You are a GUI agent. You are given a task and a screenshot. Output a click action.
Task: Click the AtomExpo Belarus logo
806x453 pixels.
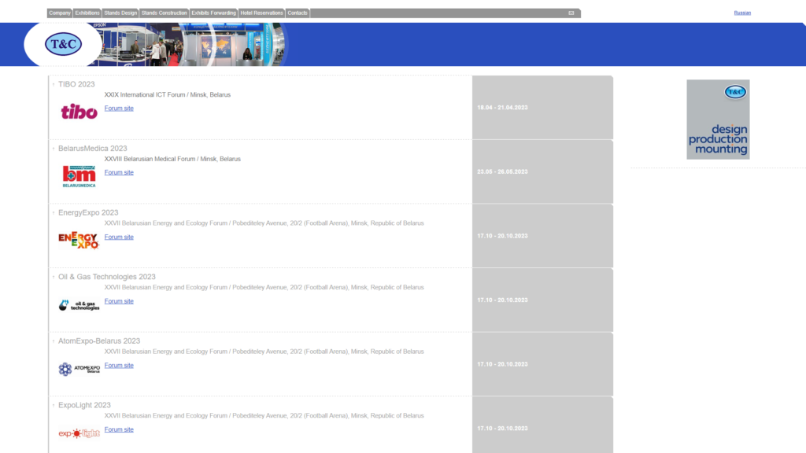(79, 369)
